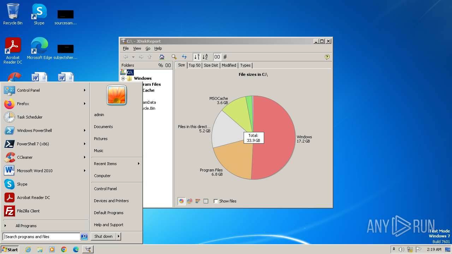Toggle the 00 column in Folders header
This screenshot has height=254, width=452.
coord(168,65)
